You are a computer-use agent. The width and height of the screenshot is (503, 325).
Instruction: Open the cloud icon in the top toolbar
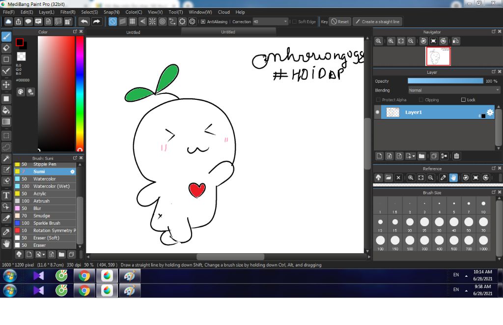8,22
